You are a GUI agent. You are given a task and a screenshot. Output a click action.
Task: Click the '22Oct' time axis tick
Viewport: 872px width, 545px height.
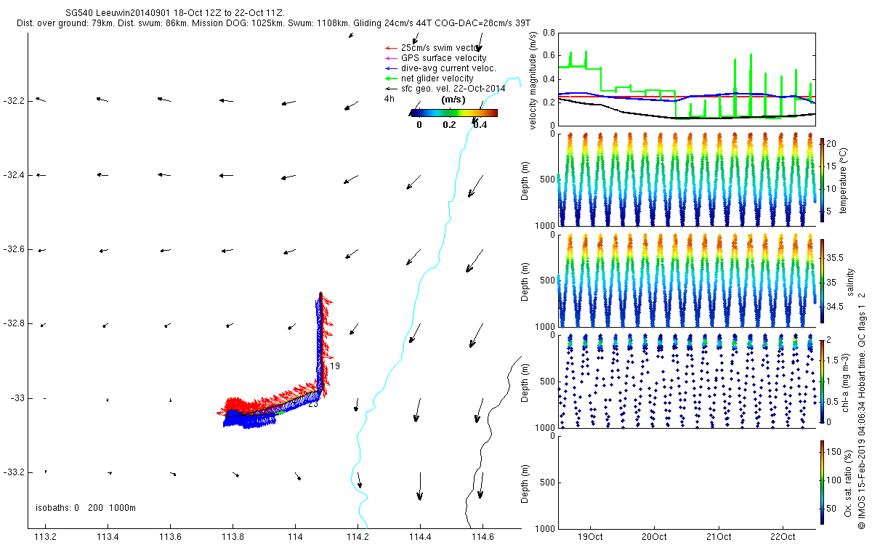782,537
